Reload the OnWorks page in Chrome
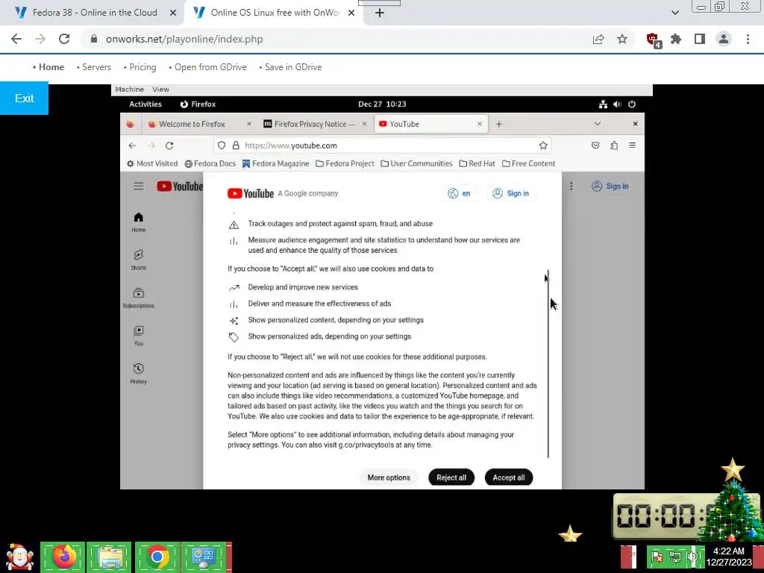This screenshot has height=573, width=764. click(x=64, y=39)
